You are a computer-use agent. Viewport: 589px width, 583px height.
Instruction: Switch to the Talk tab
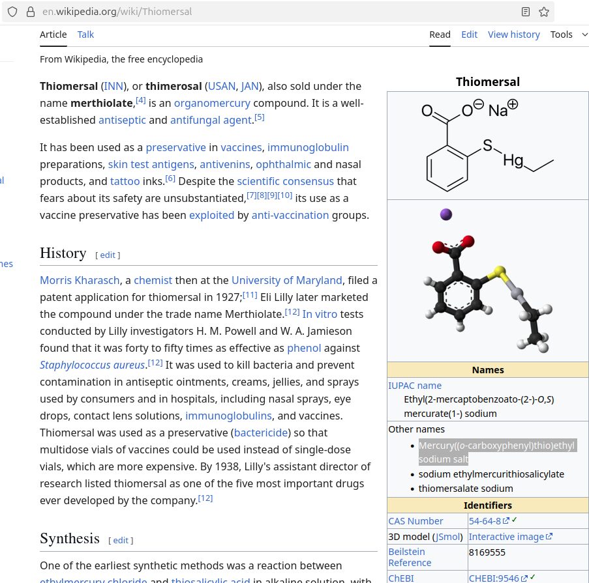pos(85,35)
